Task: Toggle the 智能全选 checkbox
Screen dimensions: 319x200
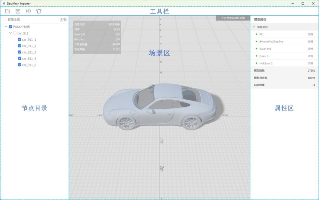Action: [5, 20]
